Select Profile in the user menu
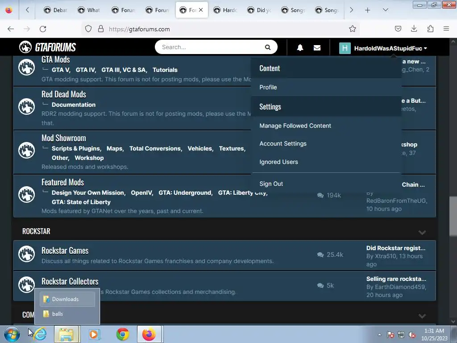 (268, 87)
